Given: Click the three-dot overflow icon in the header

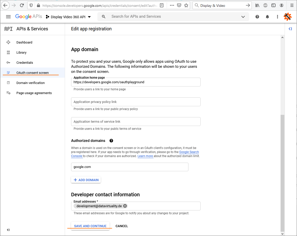Looking at the screenshot, I should 277,16.
